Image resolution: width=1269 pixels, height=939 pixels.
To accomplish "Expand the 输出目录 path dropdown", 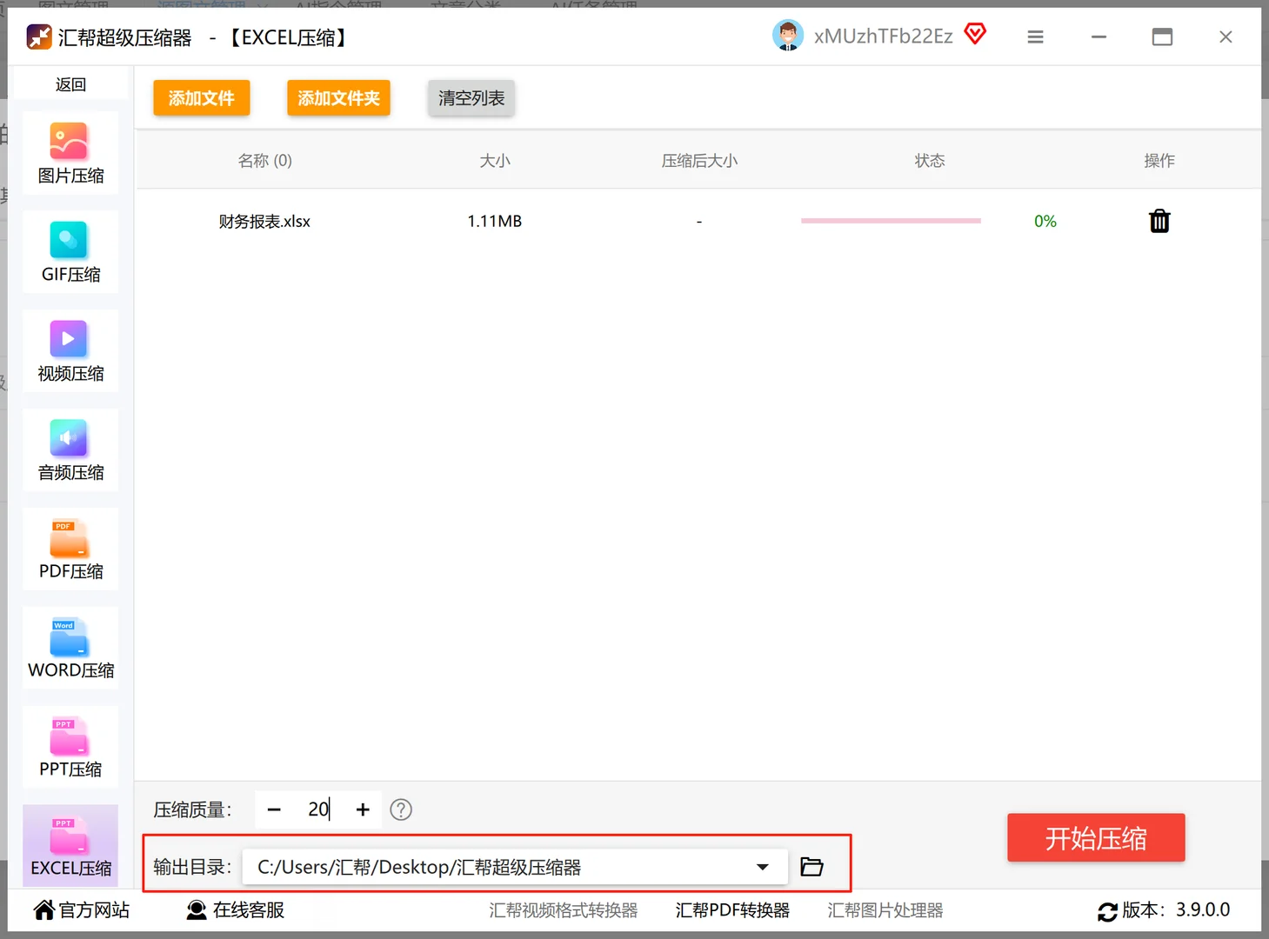I will (763, 866).
